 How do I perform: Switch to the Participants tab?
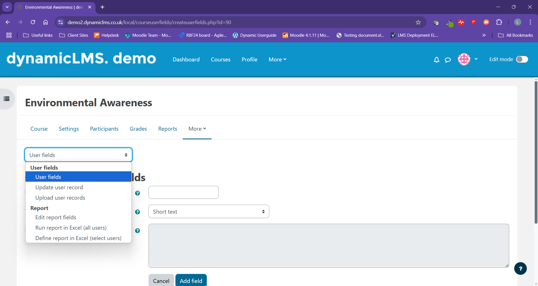(x=104, y=129)
